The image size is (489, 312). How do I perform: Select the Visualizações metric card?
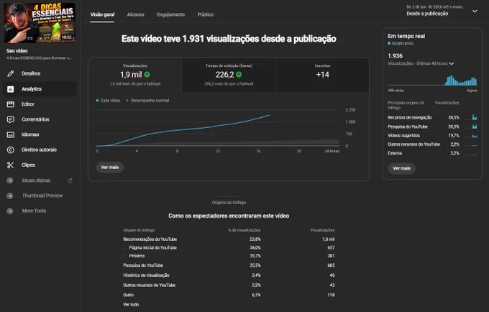tap(135, 75)
